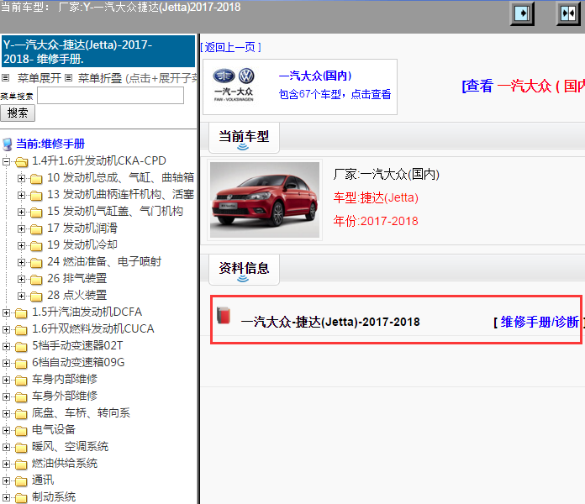The width and height of the screenshot is (585, 504).
Task: Select 车身外部维修 tree label
Action: [65, 396]
